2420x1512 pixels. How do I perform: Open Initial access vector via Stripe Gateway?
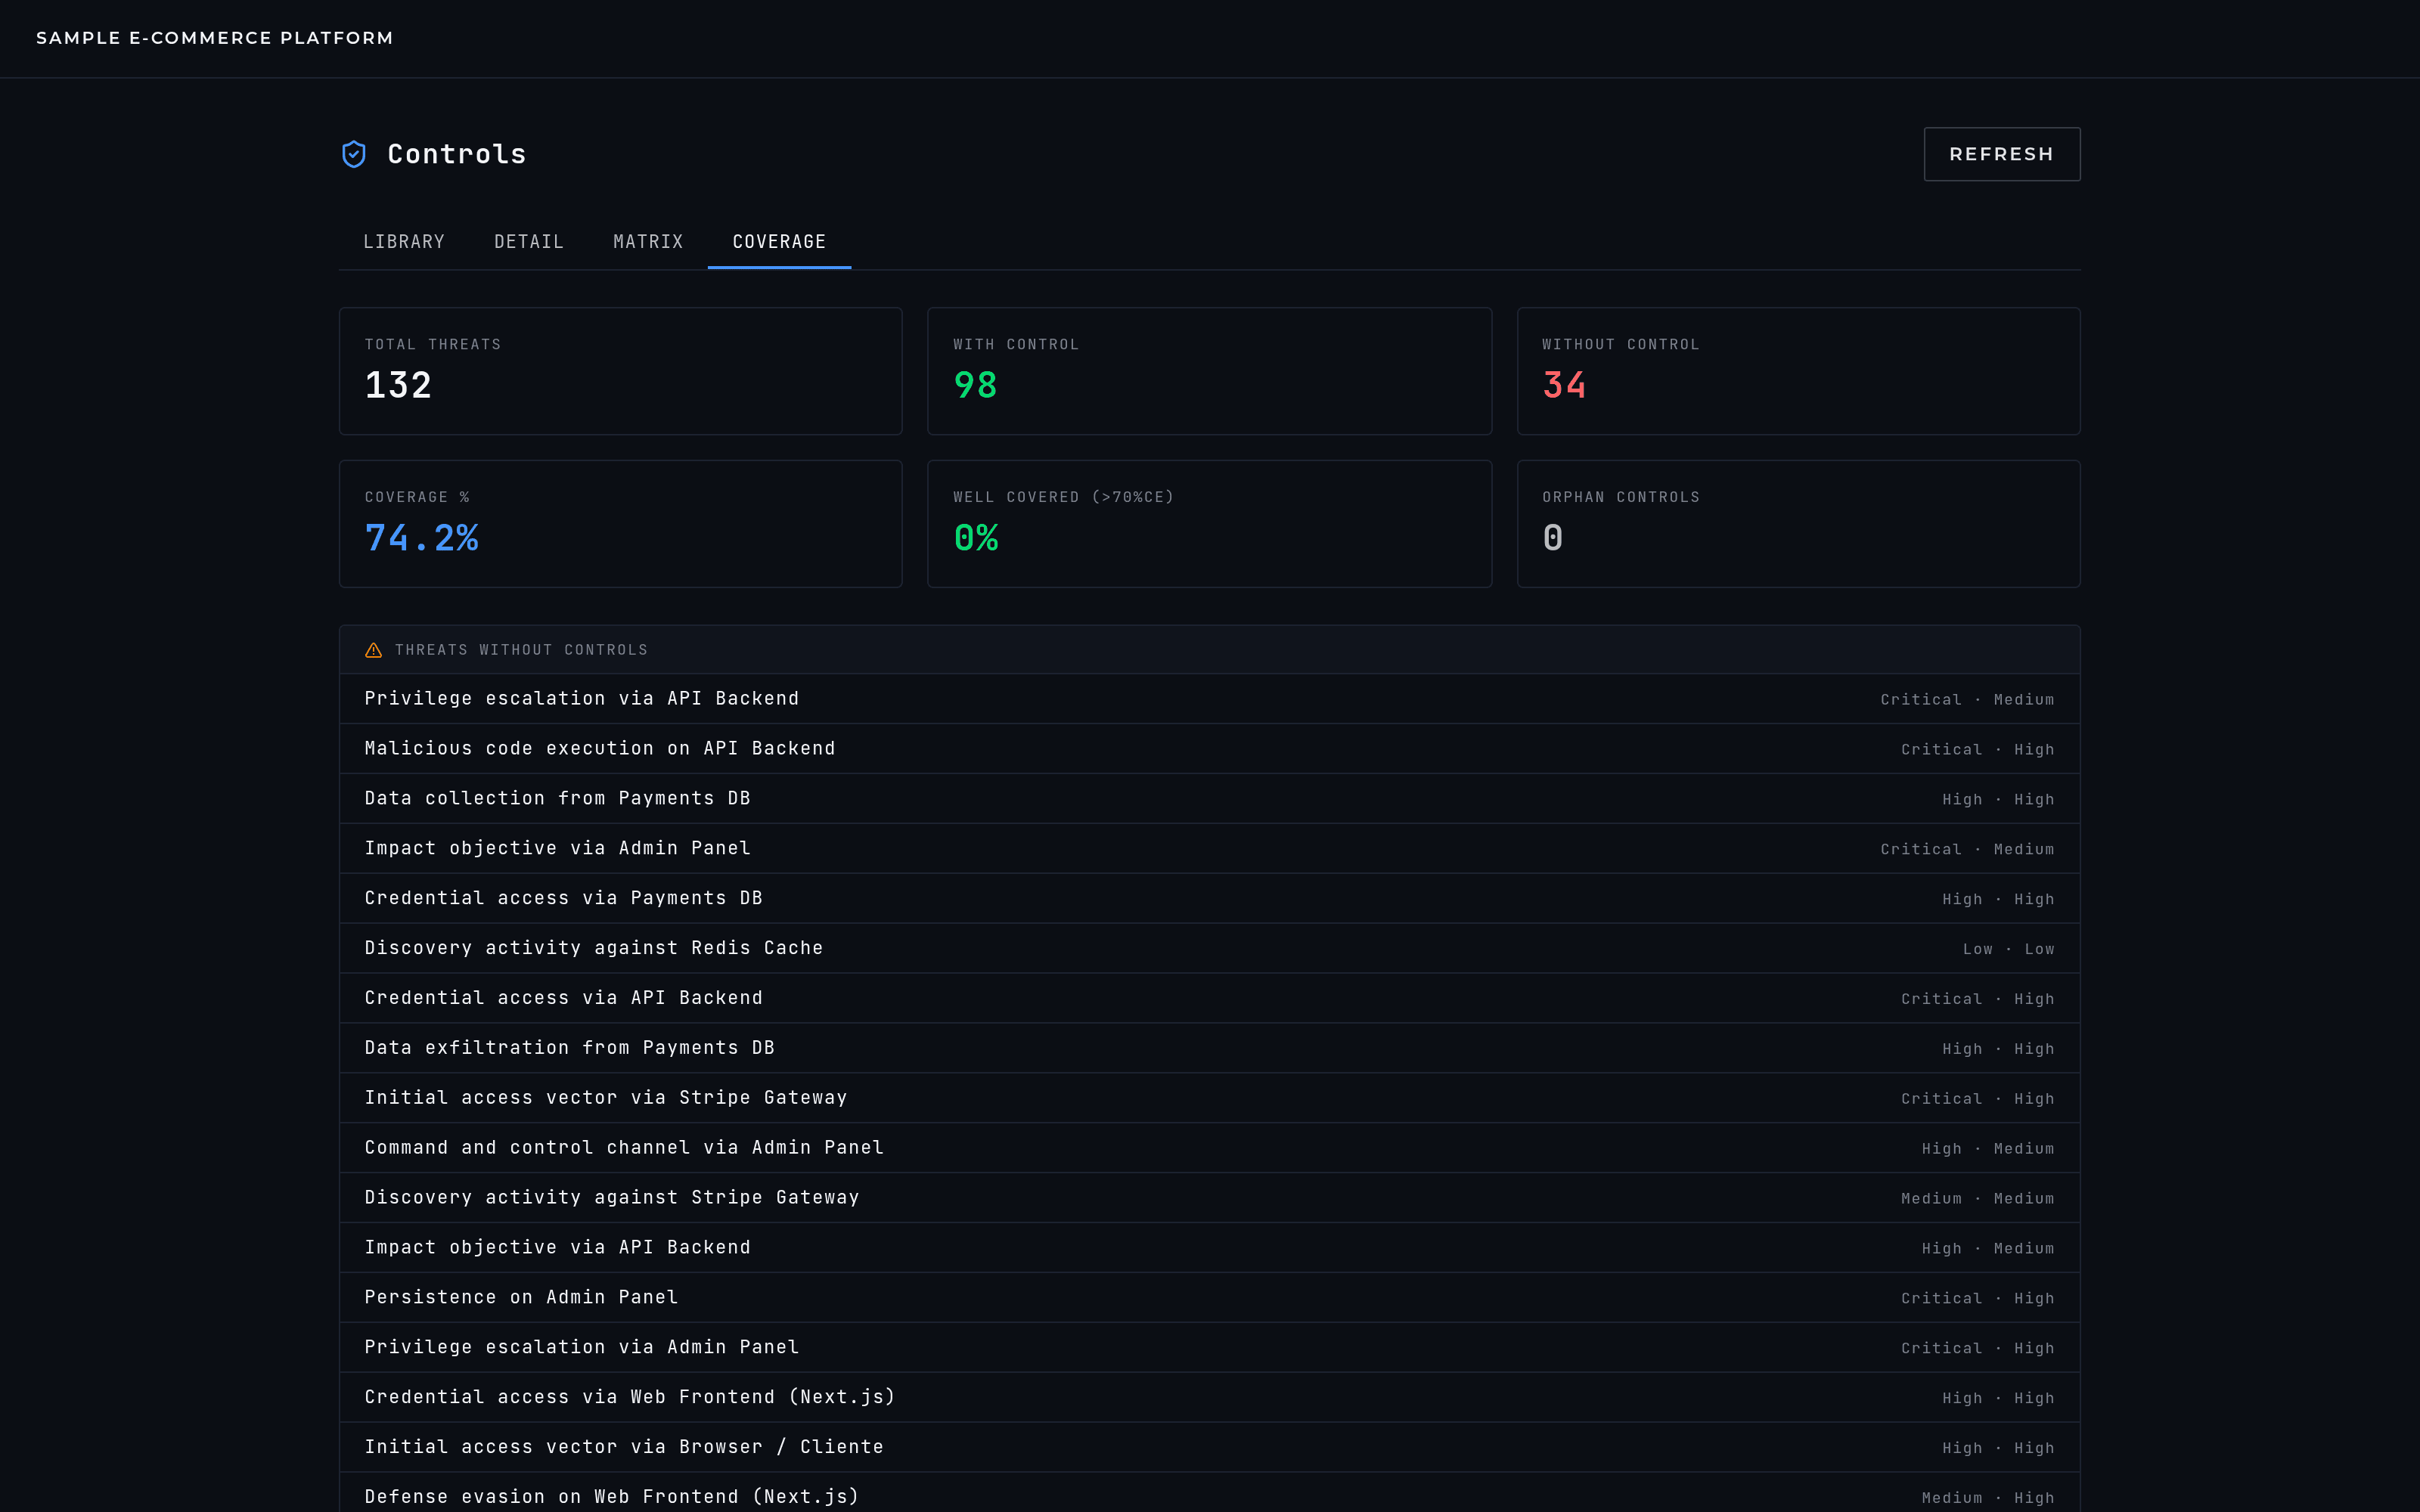(x=1210, y=1098)
